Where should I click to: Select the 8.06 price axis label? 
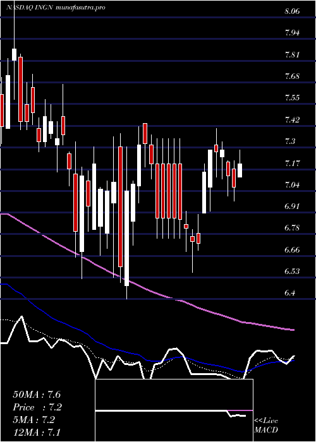(292, 11)
